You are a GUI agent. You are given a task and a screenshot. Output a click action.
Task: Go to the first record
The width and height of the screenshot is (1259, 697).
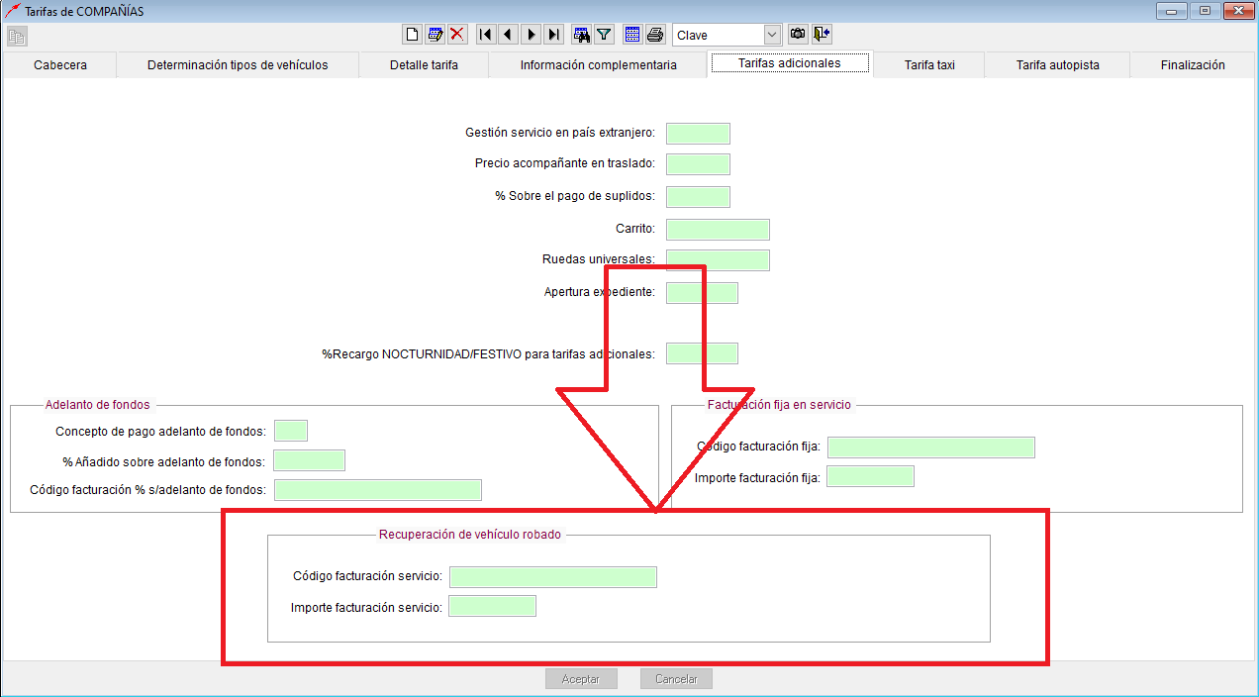485,35
